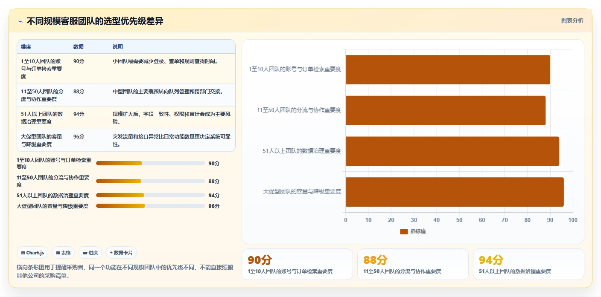Click description 中型团队的主要瓶颈转向队列管理
The width and height of the screenshot is (601, 297).
click(x=168, y=92)
